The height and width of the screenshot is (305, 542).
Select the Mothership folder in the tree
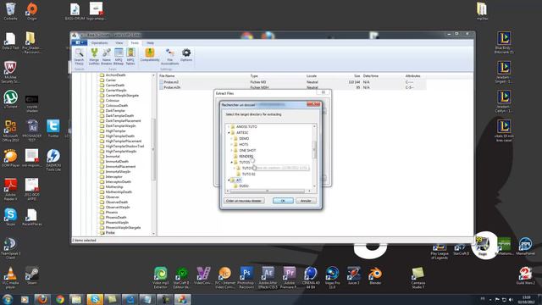(114, 186)
